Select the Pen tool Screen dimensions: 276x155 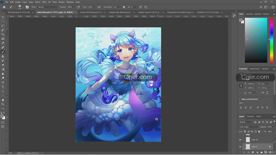coord(3,82)
